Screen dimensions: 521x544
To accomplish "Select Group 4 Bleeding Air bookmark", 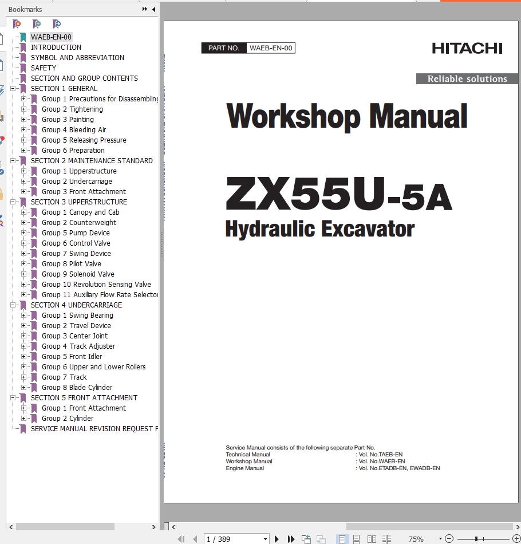I will coord(74,130).
